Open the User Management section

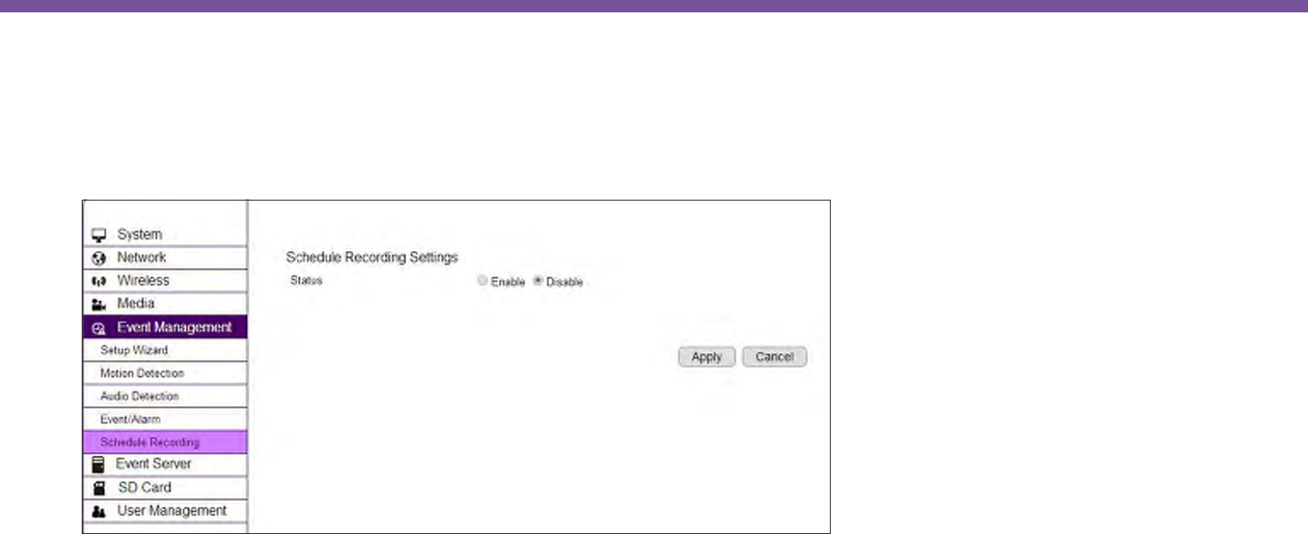pos(165,511)
